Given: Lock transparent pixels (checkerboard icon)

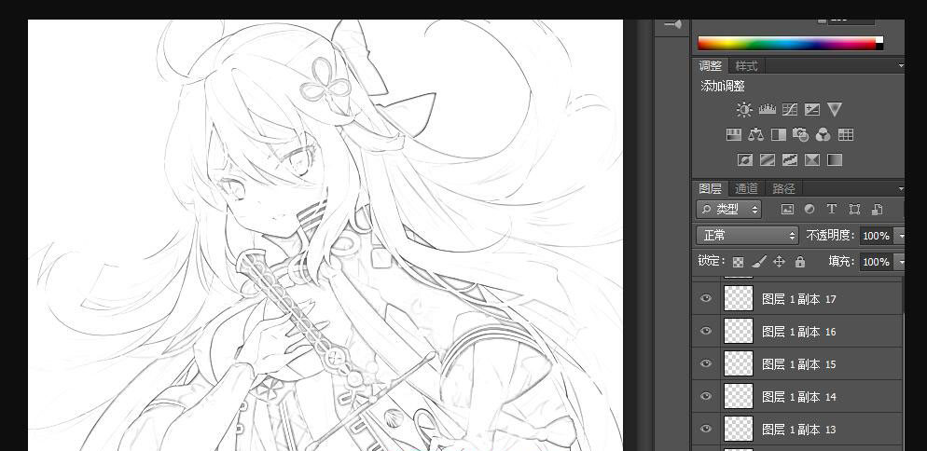Looking at the screenshot, I should point(738,261).
